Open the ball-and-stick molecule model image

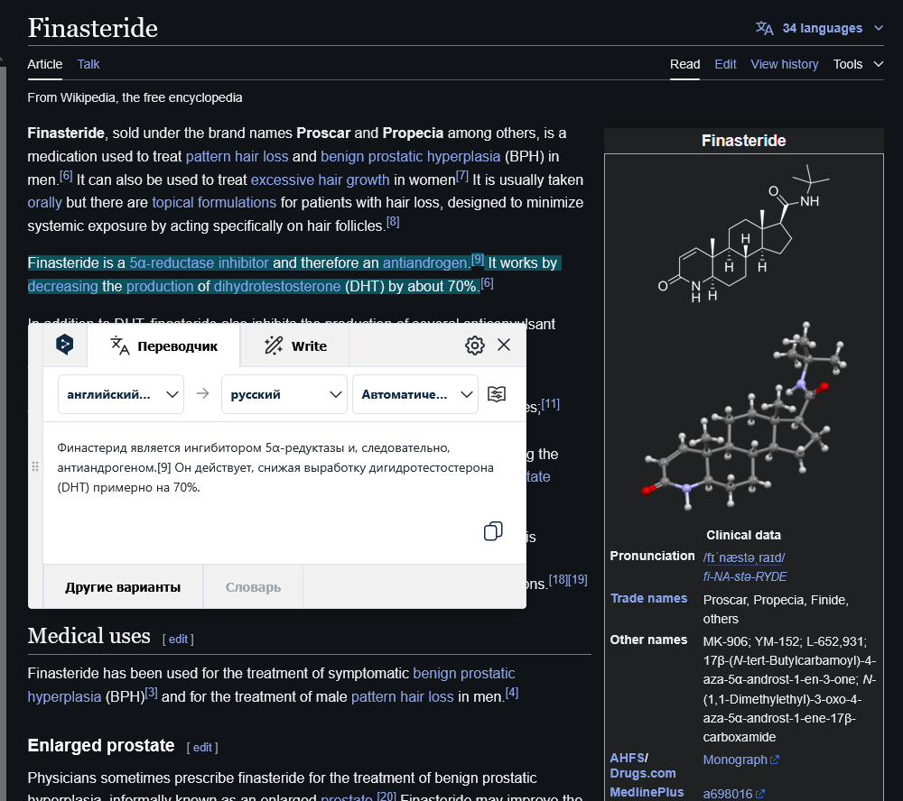743,417
